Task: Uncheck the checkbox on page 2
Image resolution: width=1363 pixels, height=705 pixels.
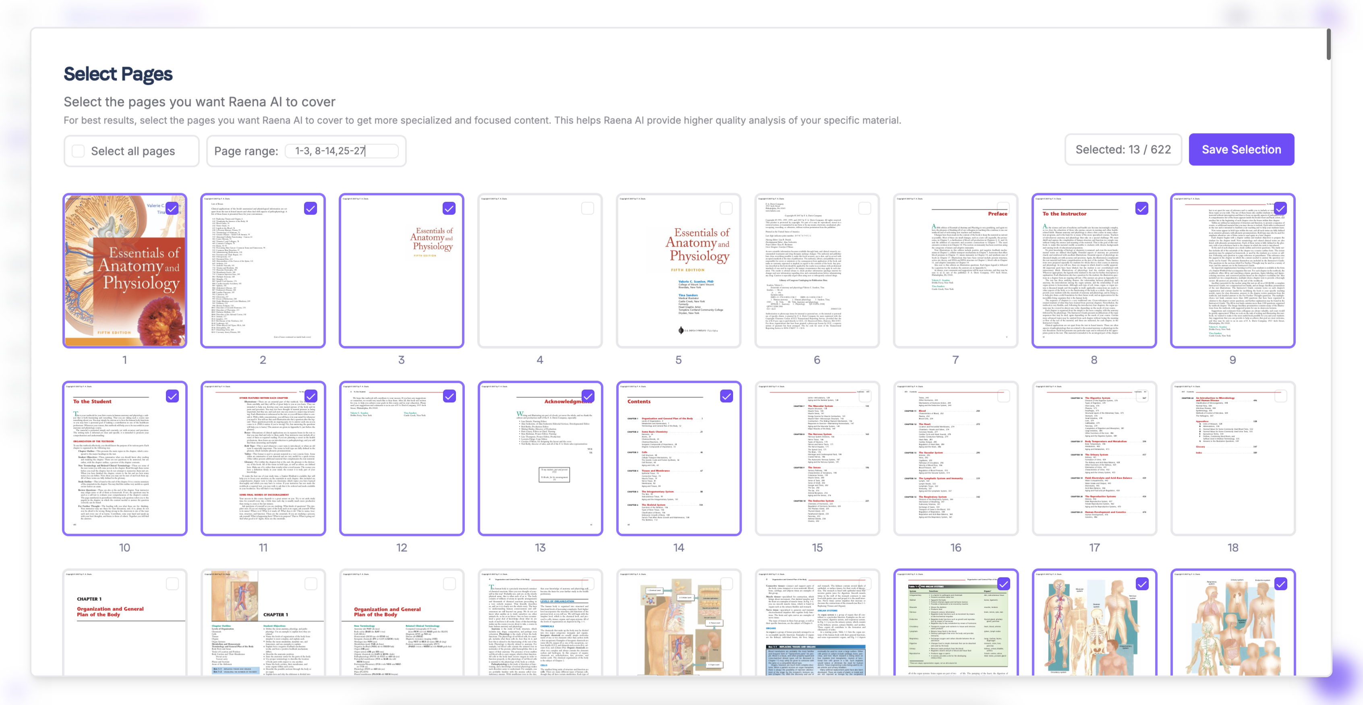Action: (311, 209)
